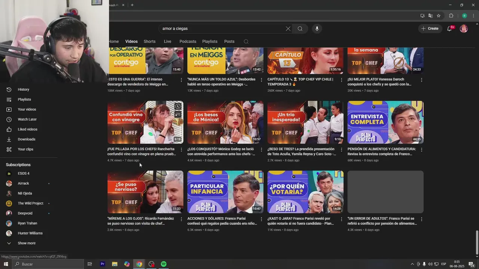Open options menu for 'CAPÍTULO 13 TOP CHEF VIP' video

[x=342, y=80]
